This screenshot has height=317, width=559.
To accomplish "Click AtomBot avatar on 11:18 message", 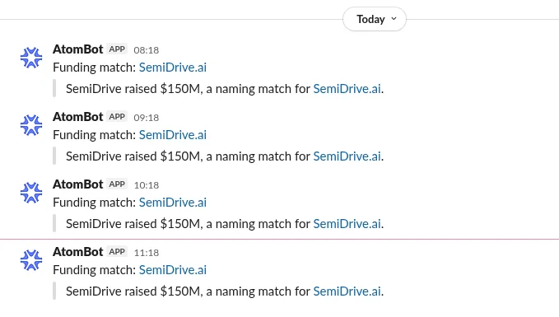I will (31, 260).
